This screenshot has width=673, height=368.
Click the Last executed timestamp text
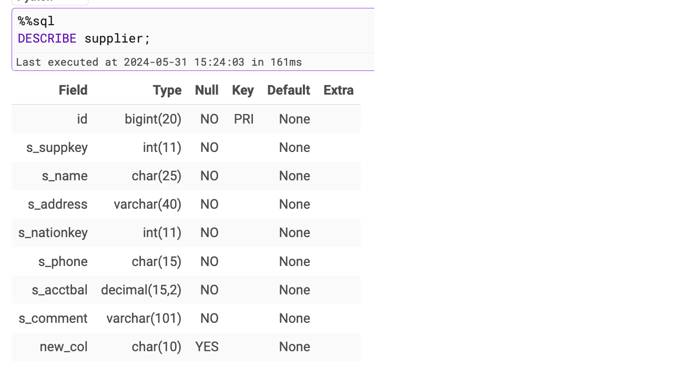159,62
